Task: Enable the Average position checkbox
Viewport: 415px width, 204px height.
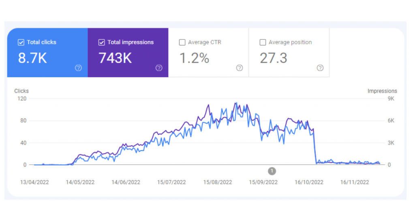Action: tap(263, 42)
